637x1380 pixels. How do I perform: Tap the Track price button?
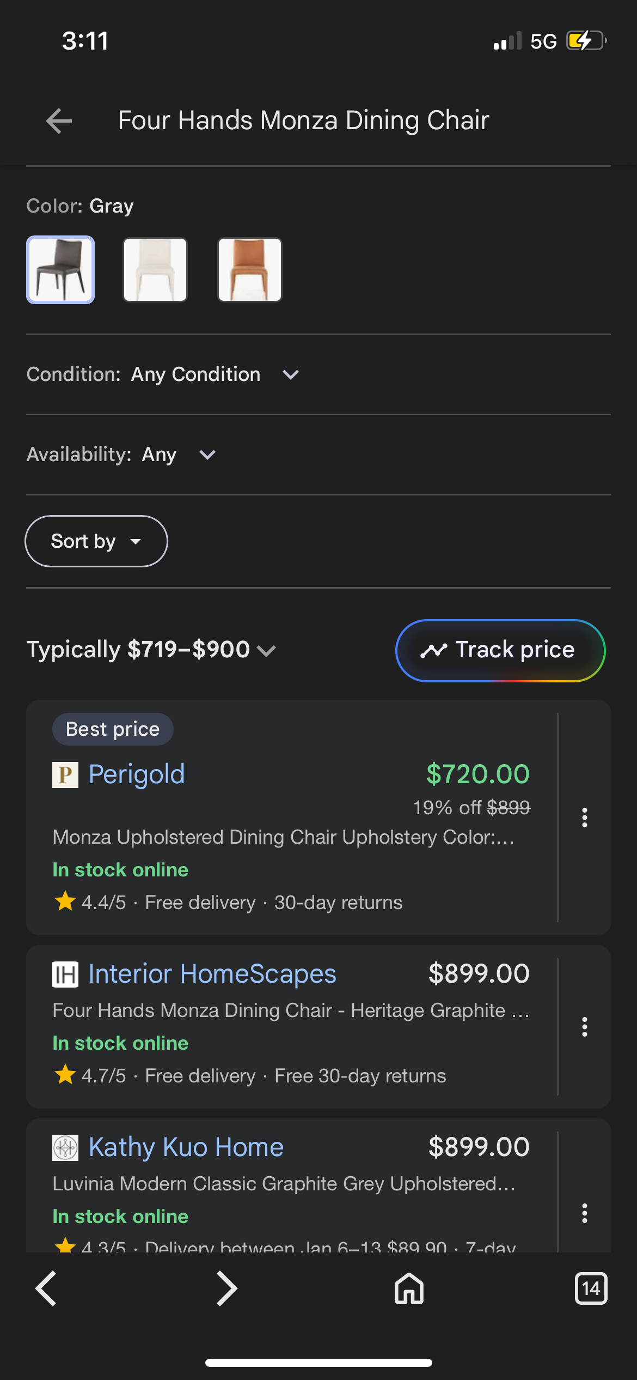pyautogui.click(x=500, y=650)
